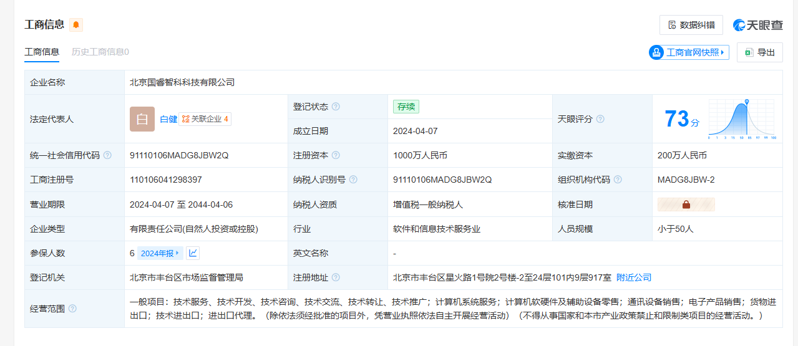This screenshot has height=346, width=798.
Task: Click the 天眼查 logo
Action: click(757, 25)
